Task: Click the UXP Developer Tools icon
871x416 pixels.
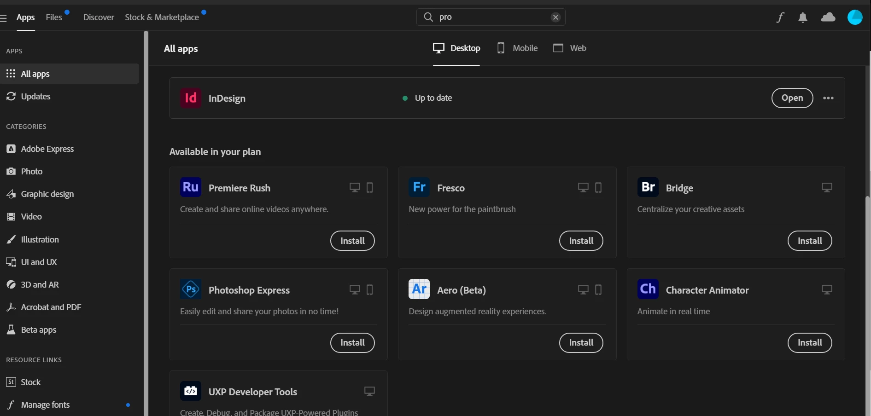Action: tap(191, 391)
